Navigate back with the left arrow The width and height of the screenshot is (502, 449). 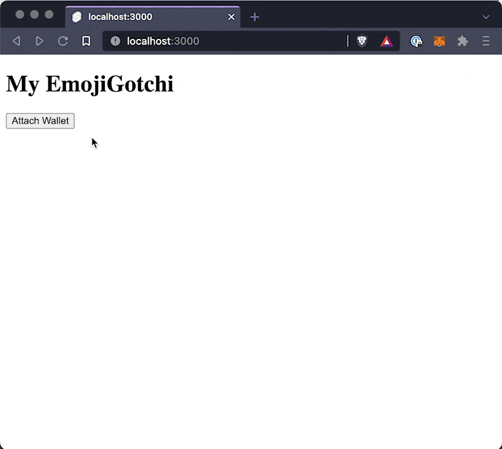click(x=16, y=41)
